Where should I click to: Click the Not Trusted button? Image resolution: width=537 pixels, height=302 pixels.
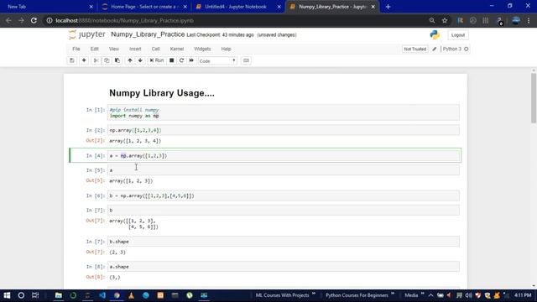(414, 49)
